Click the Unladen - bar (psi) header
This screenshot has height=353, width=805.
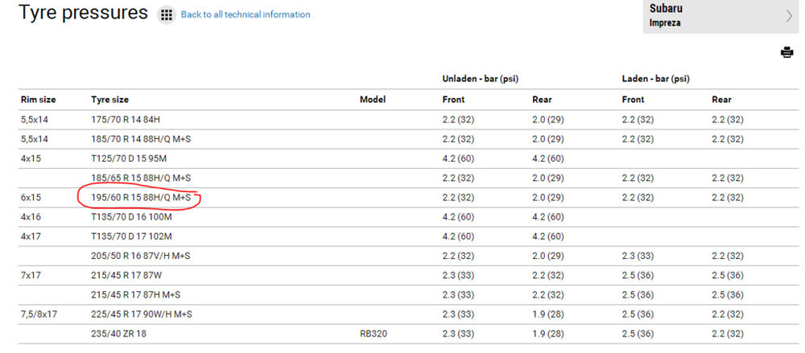480,79
